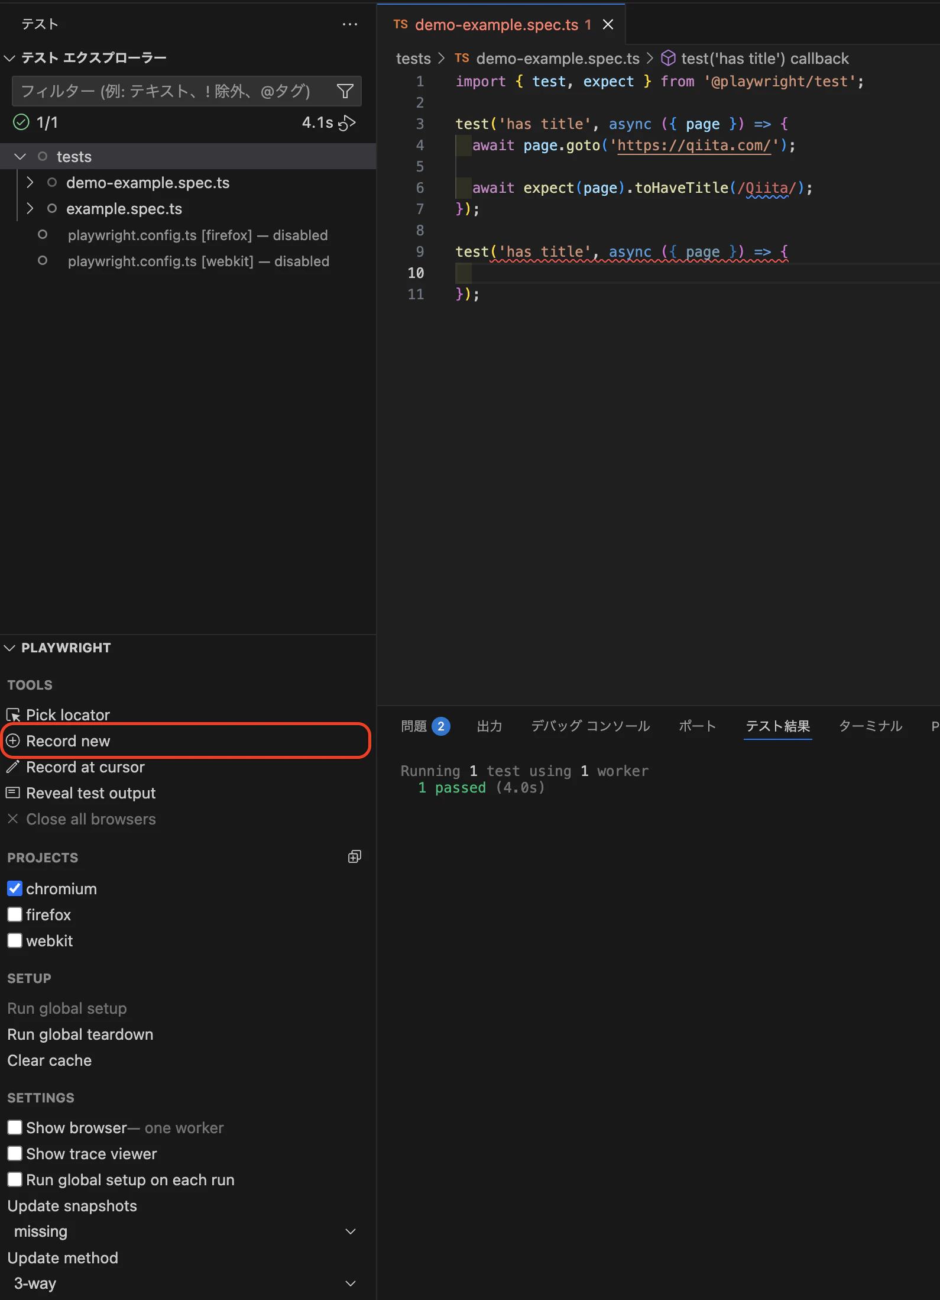Click the rerun last test run icon
940x1300 pixels.
click(347, 122)
